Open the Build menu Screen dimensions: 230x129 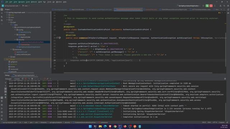point(40,2)
